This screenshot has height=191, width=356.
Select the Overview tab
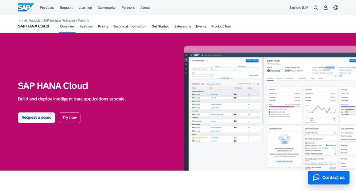coord(67,26)
